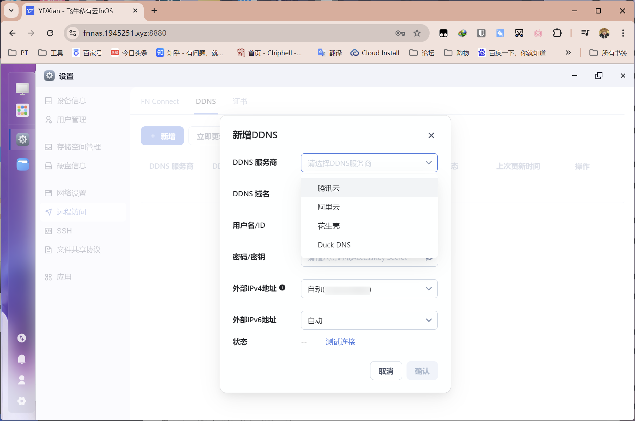Open the 翻译 bookmark

[x=330, y=53]
